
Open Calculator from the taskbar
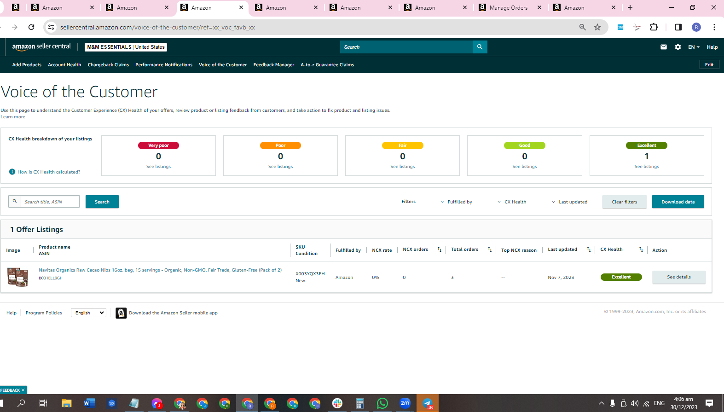click(360, 403)
